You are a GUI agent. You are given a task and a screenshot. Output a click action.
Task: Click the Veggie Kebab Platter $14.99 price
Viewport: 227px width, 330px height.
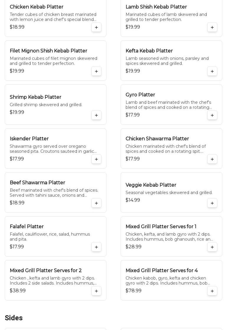[x=133, y=200]
